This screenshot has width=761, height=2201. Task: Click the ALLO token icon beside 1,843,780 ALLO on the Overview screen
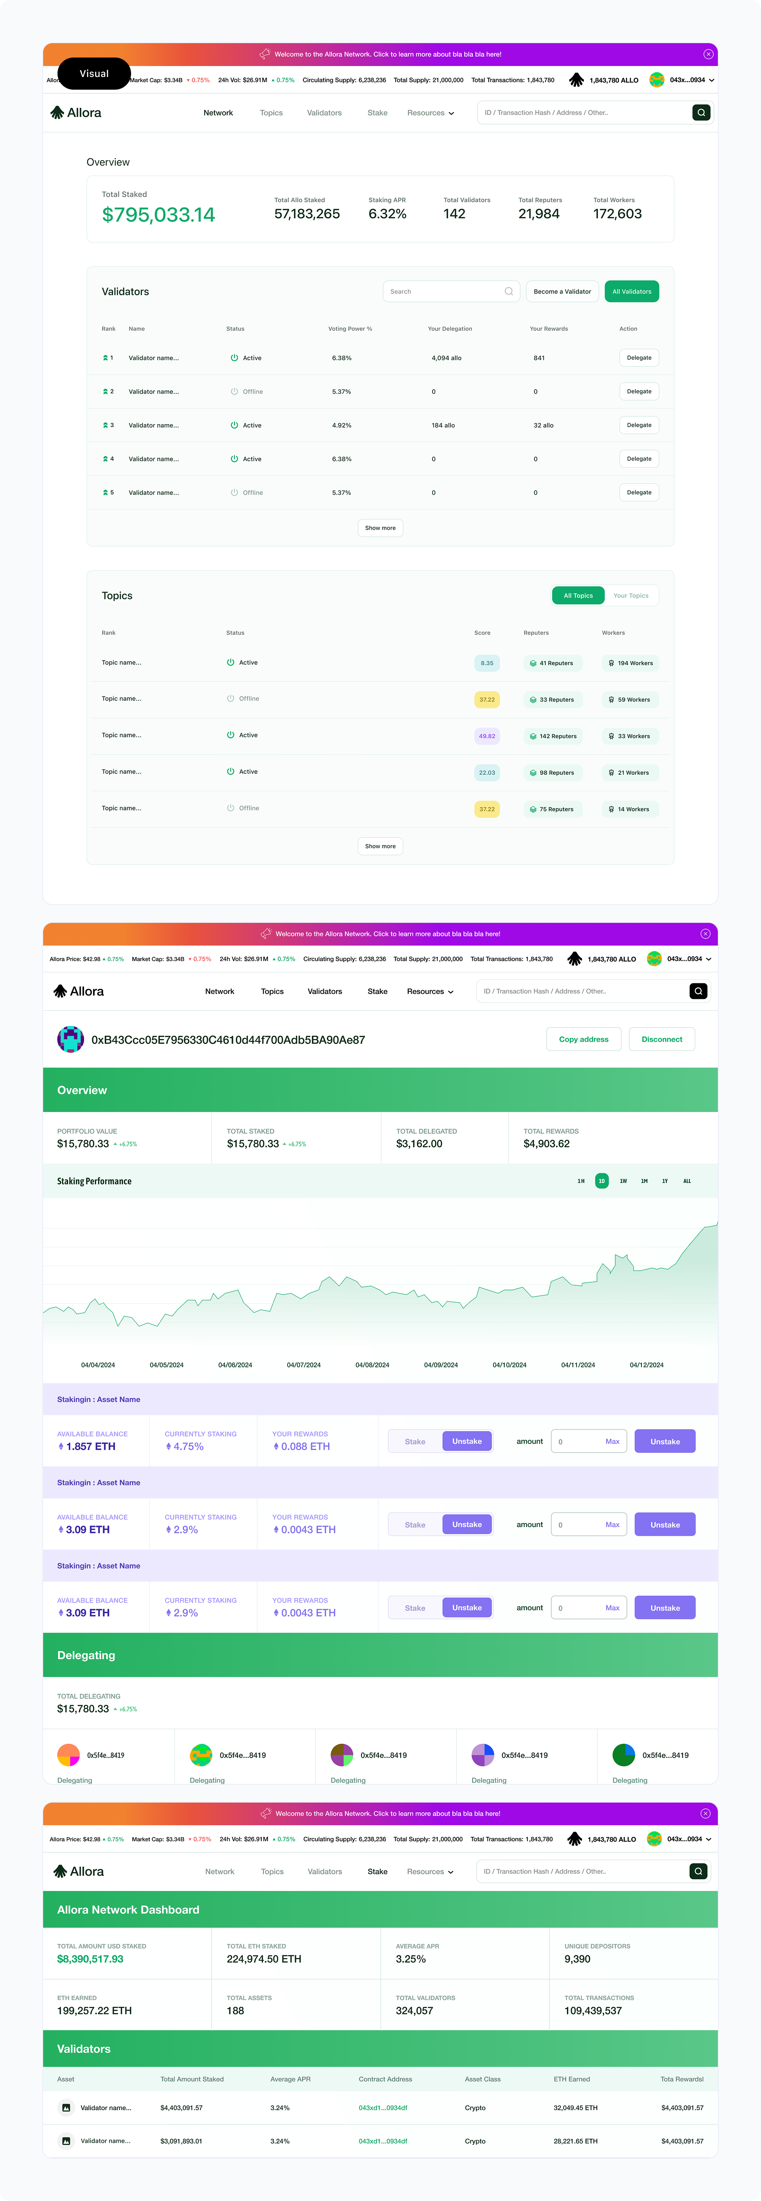[x=577, y=80]
